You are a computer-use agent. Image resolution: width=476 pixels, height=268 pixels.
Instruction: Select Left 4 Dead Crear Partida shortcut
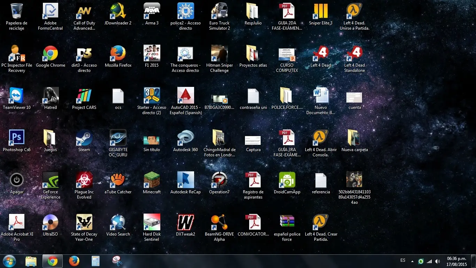point(321,222)
